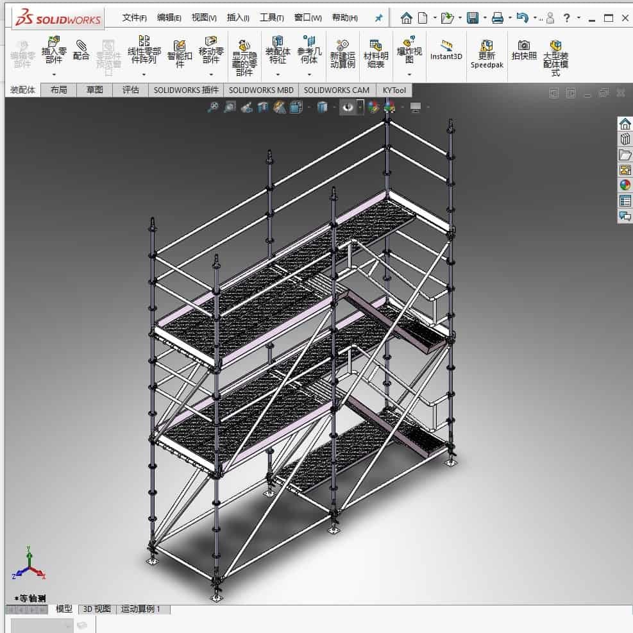Screen dimensions: 633x633
Task: Click Undo arrow icon
Action: point(523,18)
